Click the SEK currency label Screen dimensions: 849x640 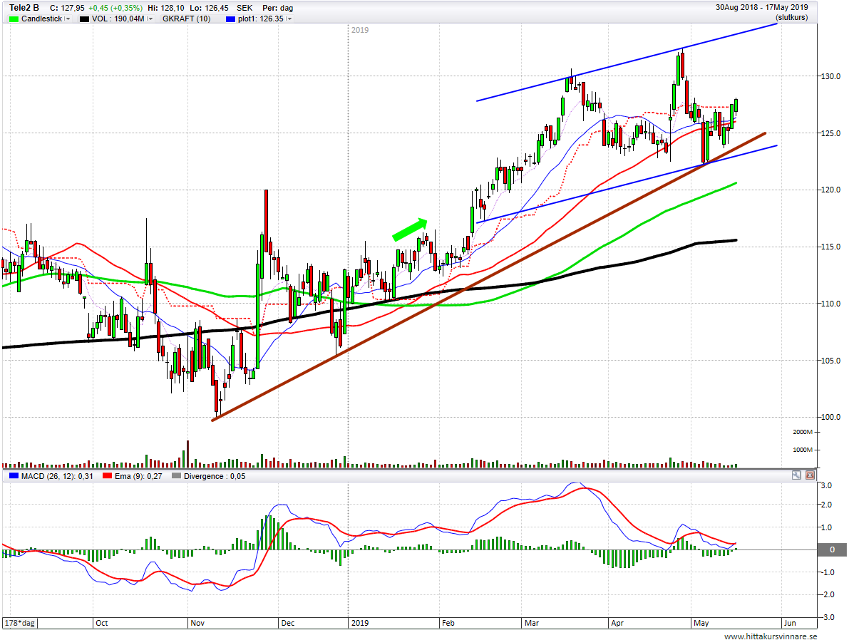pos(245,8)
